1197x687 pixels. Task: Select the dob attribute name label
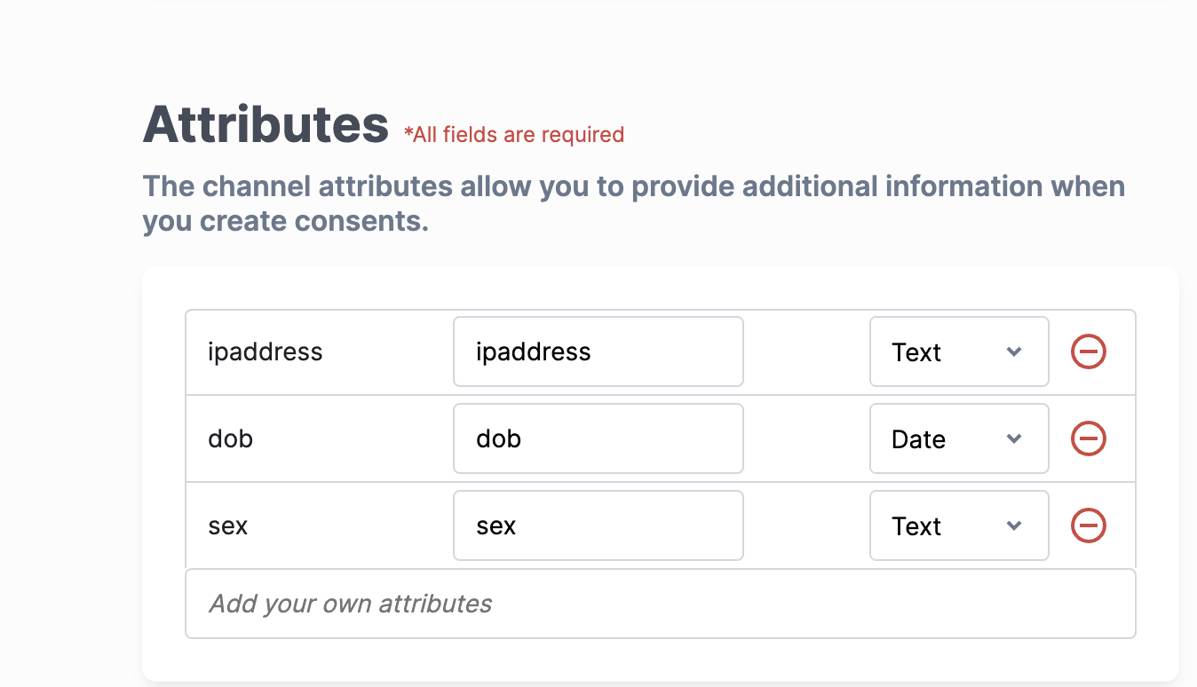pyautogui.click(x=231, y=438)
